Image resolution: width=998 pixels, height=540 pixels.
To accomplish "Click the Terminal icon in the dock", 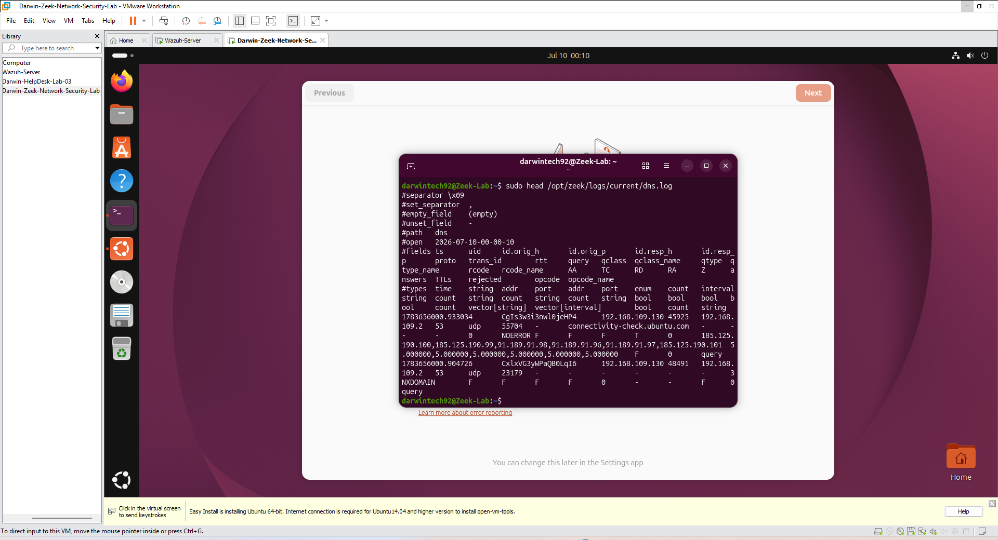I will (x=122, y=215).
